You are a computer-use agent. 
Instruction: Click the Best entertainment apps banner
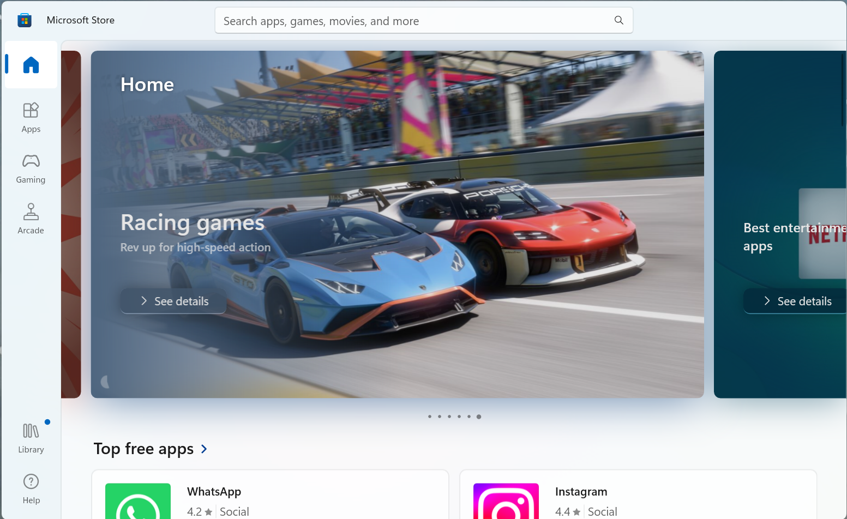point(780,224)
